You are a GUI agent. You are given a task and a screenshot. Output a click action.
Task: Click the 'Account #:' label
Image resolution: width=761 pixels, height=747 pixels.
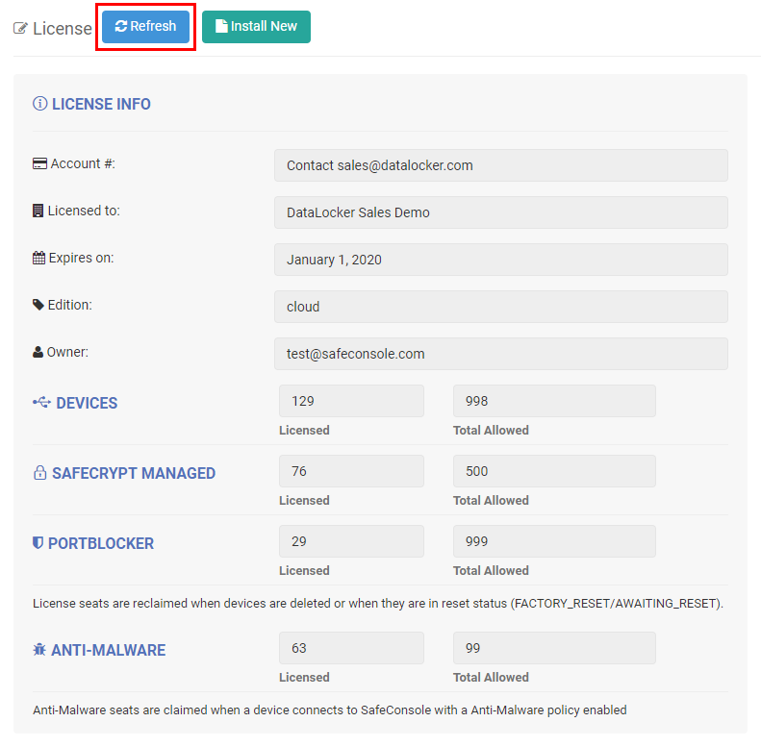click(83, 164)
